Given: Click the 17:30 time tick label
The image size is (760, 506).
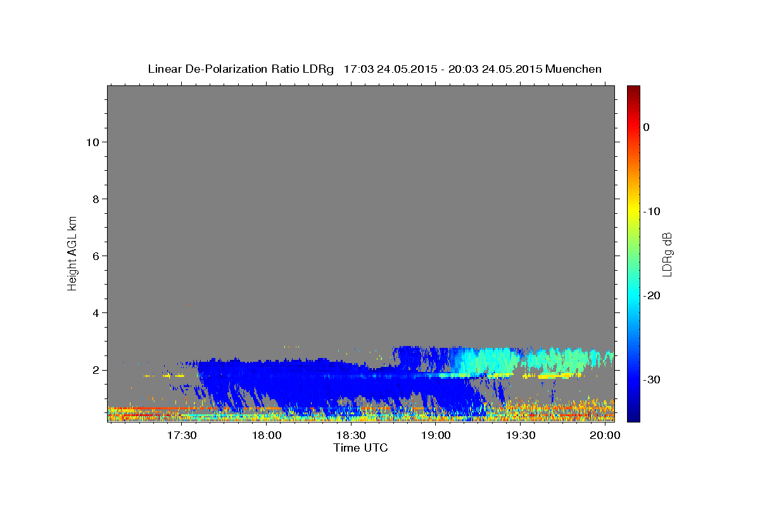Looking at the screenshot, I should (182, 436).
